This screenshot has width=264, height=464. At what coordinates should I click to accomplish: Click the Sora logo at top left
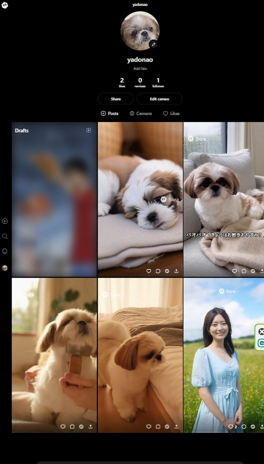[x=5, y=5]
